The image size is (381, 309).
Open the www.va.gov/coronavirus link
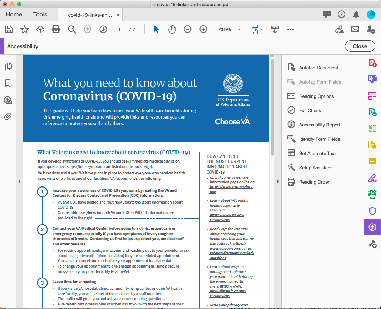(227, 218)
